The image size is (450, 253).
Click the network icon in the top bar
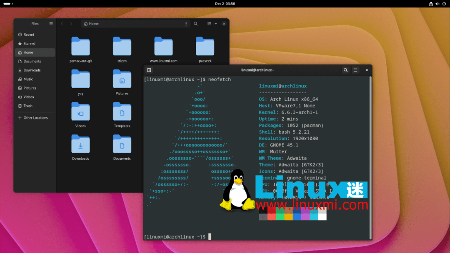click(430, 4)
